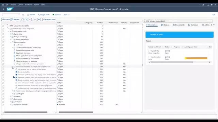Expand the Cycle setup folder
This screenshot has width=218, height=122.
click(11, 34)
